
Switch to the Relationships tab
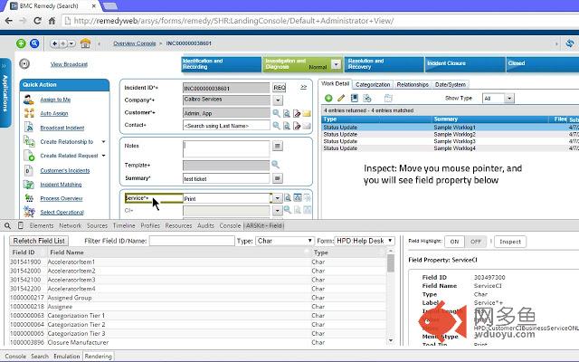(413, 84)
